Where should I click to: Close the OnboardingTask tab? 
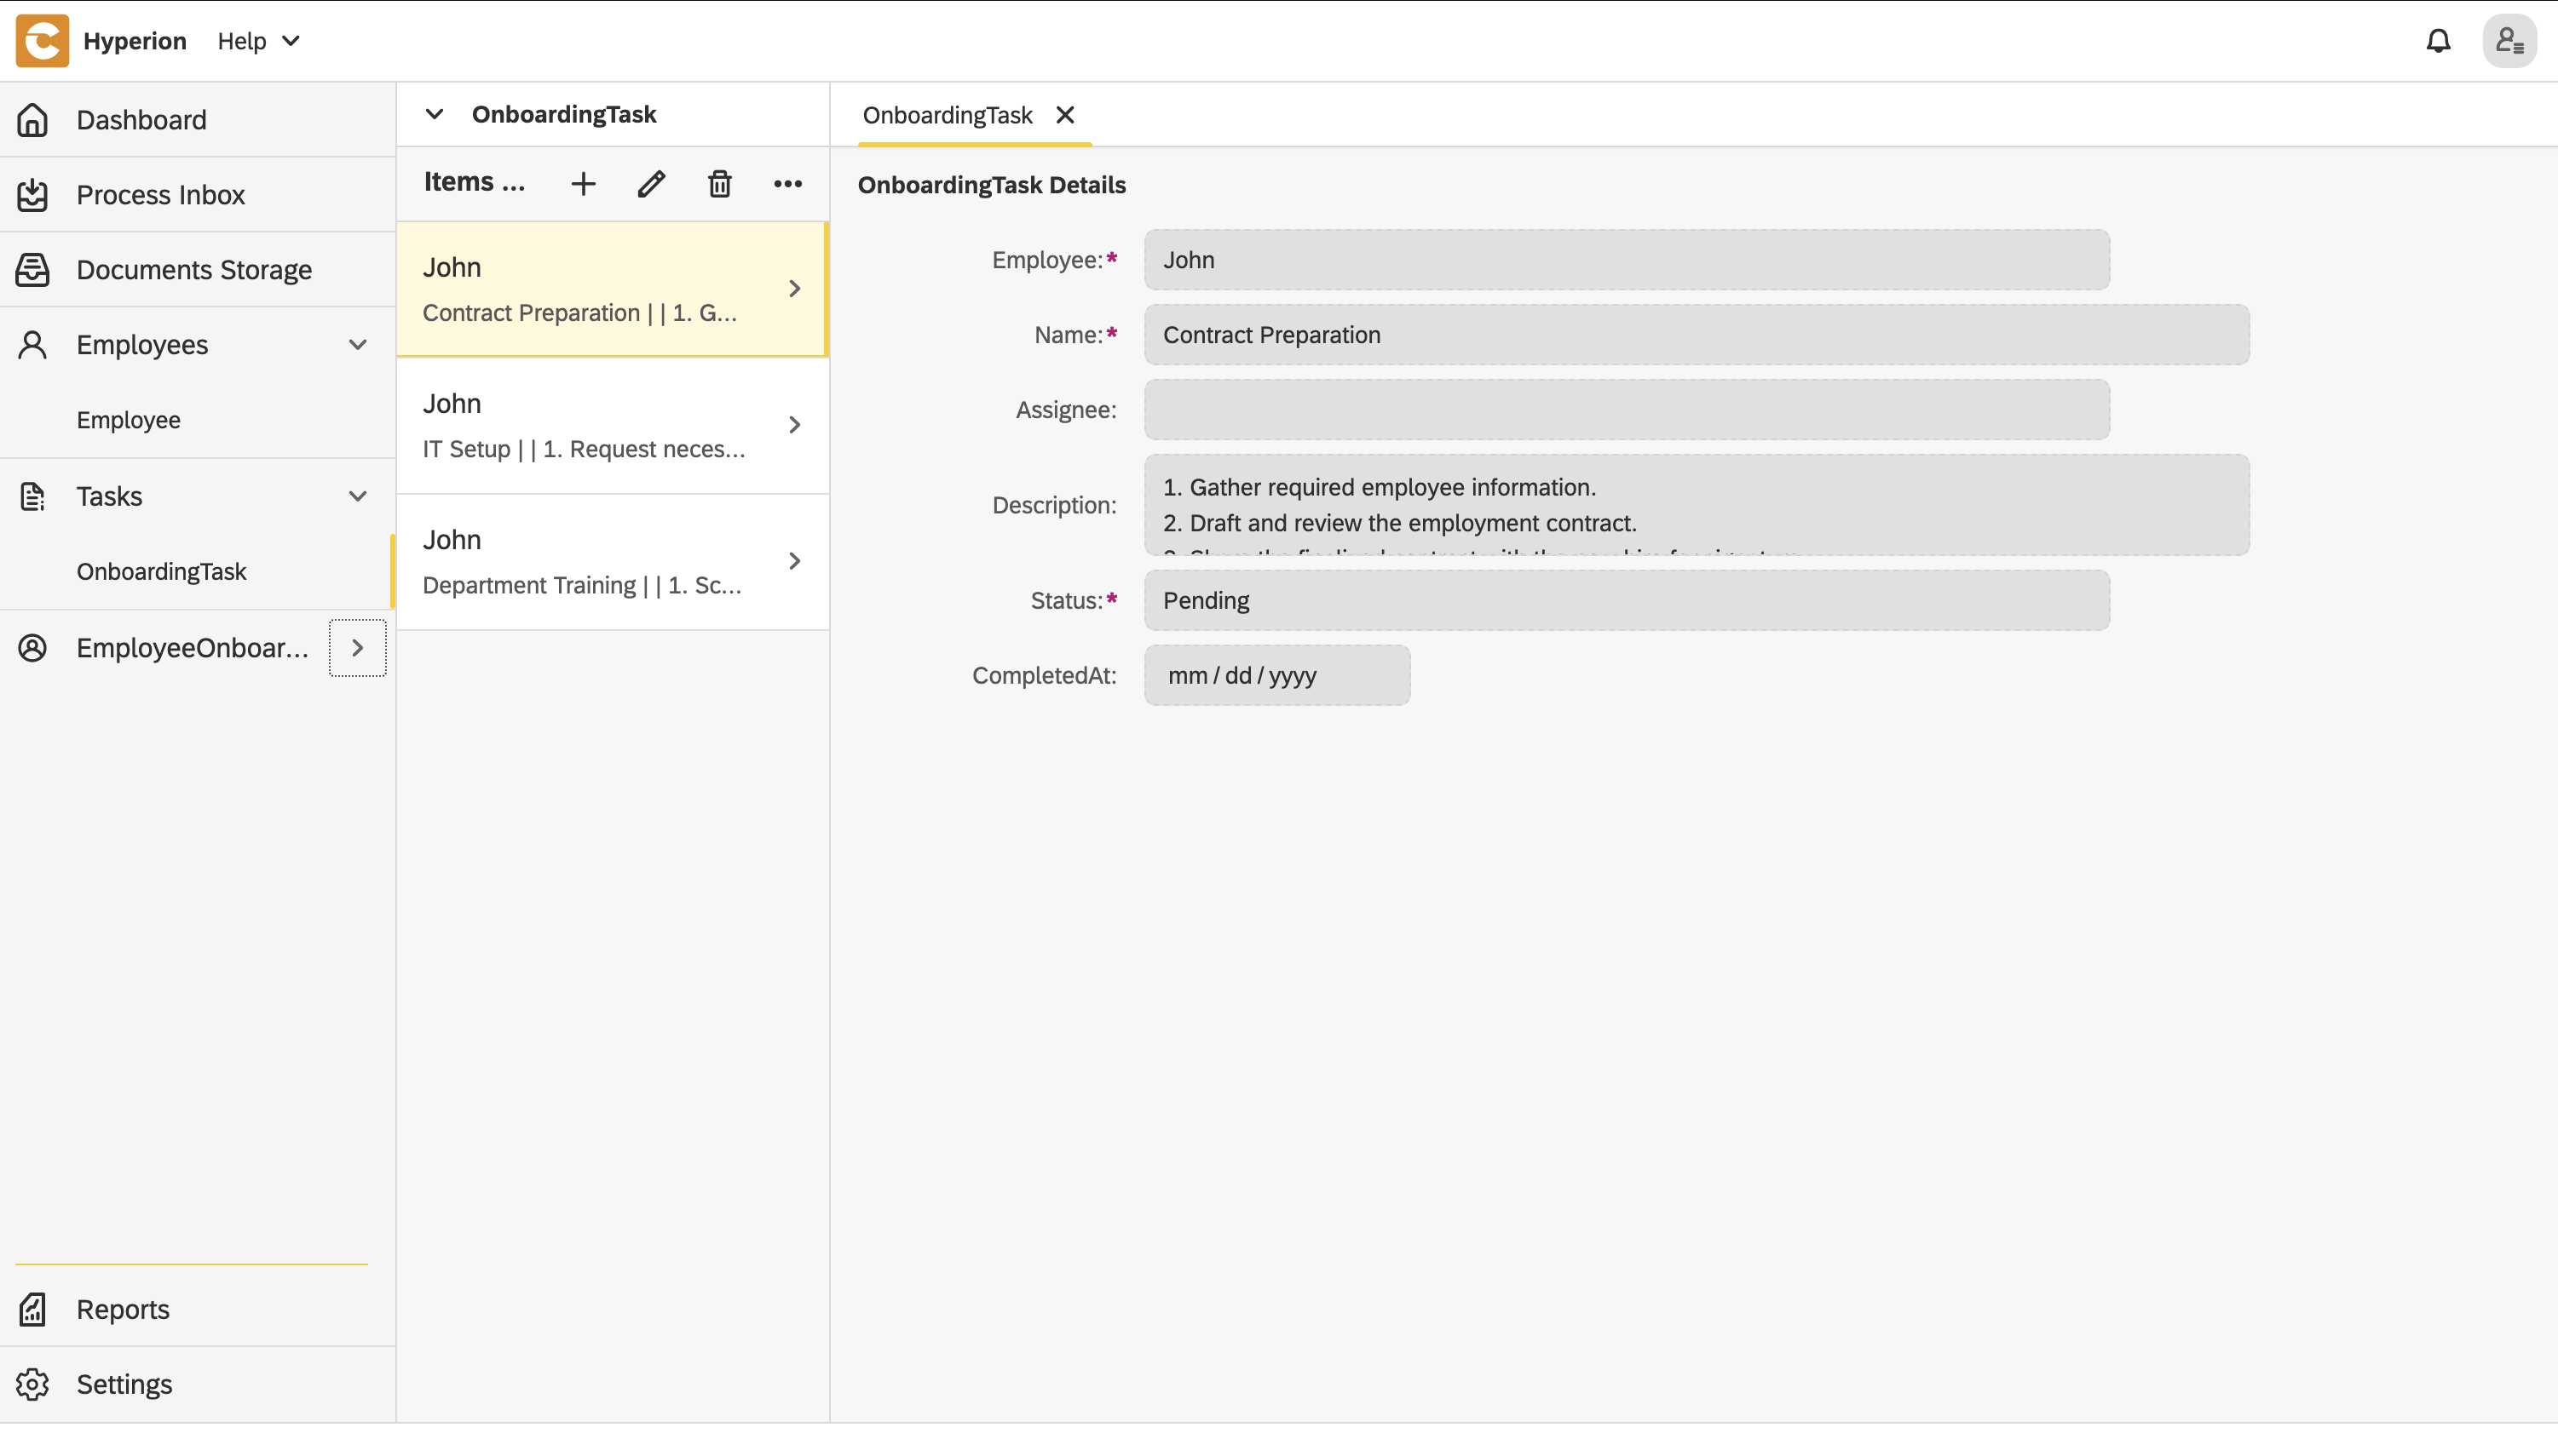[x=1066, y=115]
